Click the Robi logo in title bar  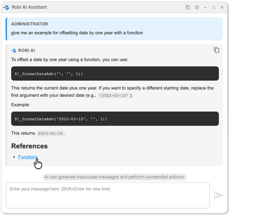6,8
